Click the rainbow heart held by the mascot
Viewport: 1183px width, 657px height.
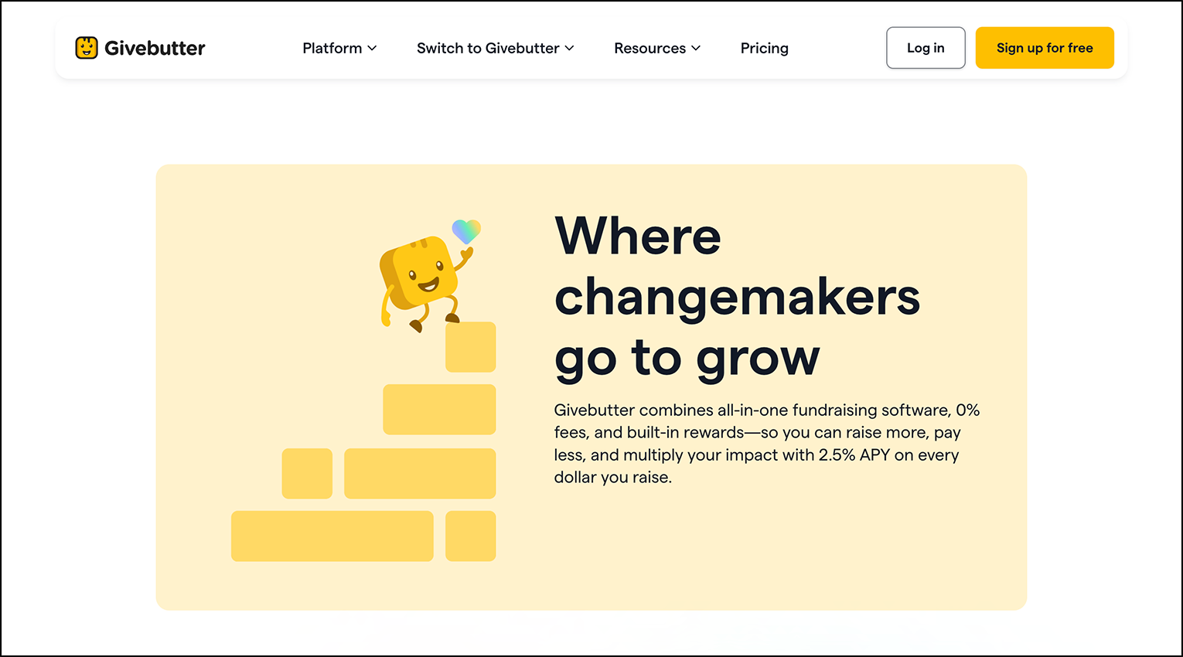[x=466, y=230]
